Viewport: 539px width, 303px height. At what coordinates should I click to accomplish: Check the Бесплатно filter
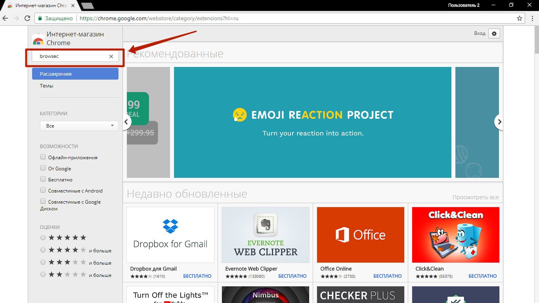coord(43,179)
